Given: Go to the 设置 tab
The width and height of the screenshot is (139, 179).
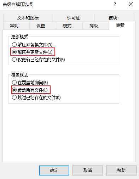Looking at the screenshot, I should pyautogui.click(x=41, y=26).
